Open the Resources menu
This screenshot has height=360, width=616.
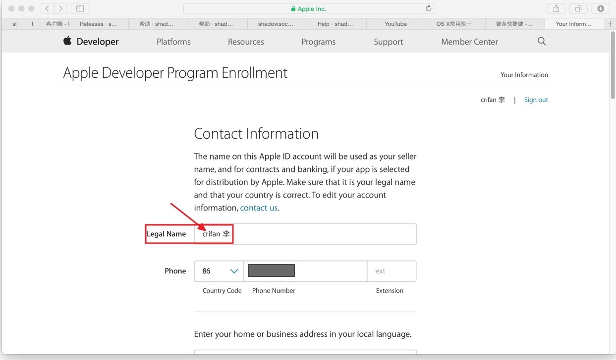[x=246, y=42]
